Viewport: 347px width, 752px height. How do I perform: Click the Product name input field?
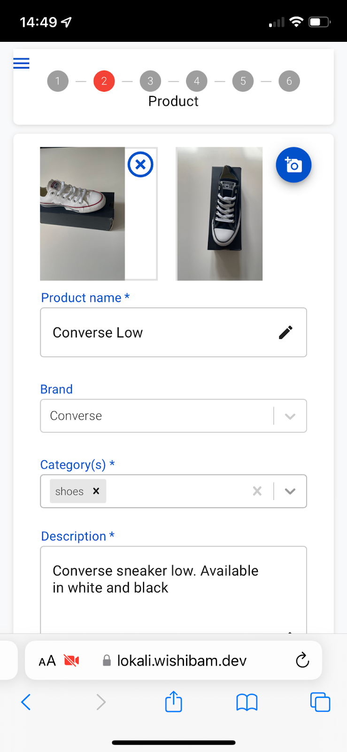(x=173, y=332)
